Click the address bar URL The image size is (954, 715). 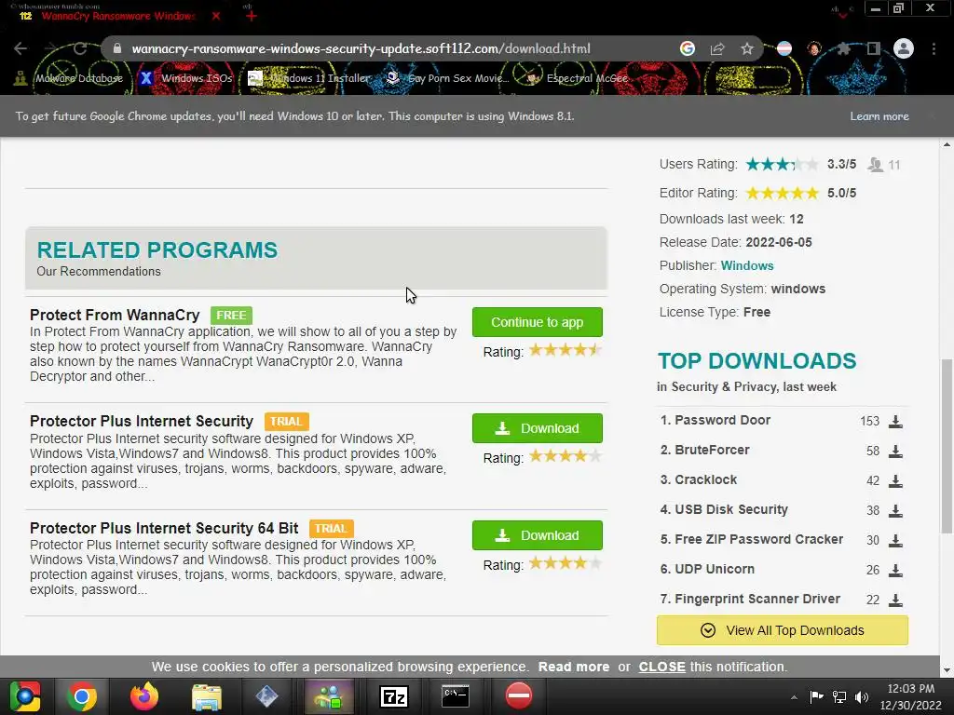click(361, 48)
